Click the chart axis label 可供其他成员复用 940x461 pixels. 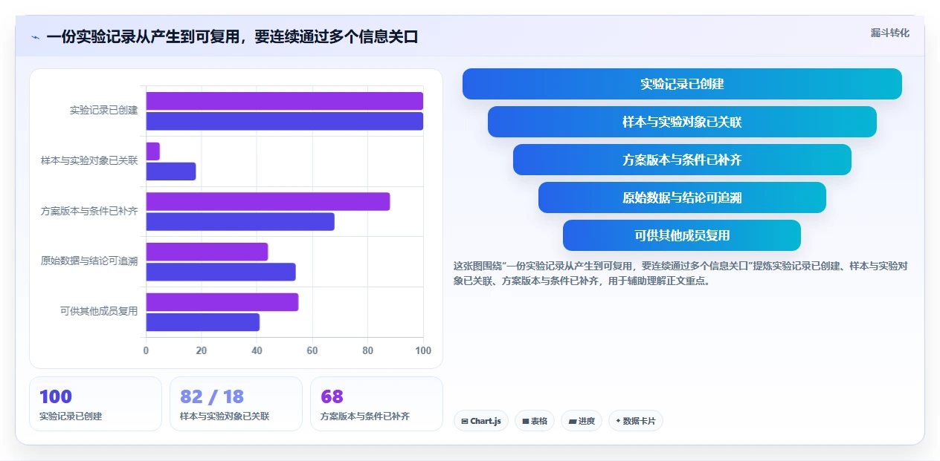click(x=99, y=312)
